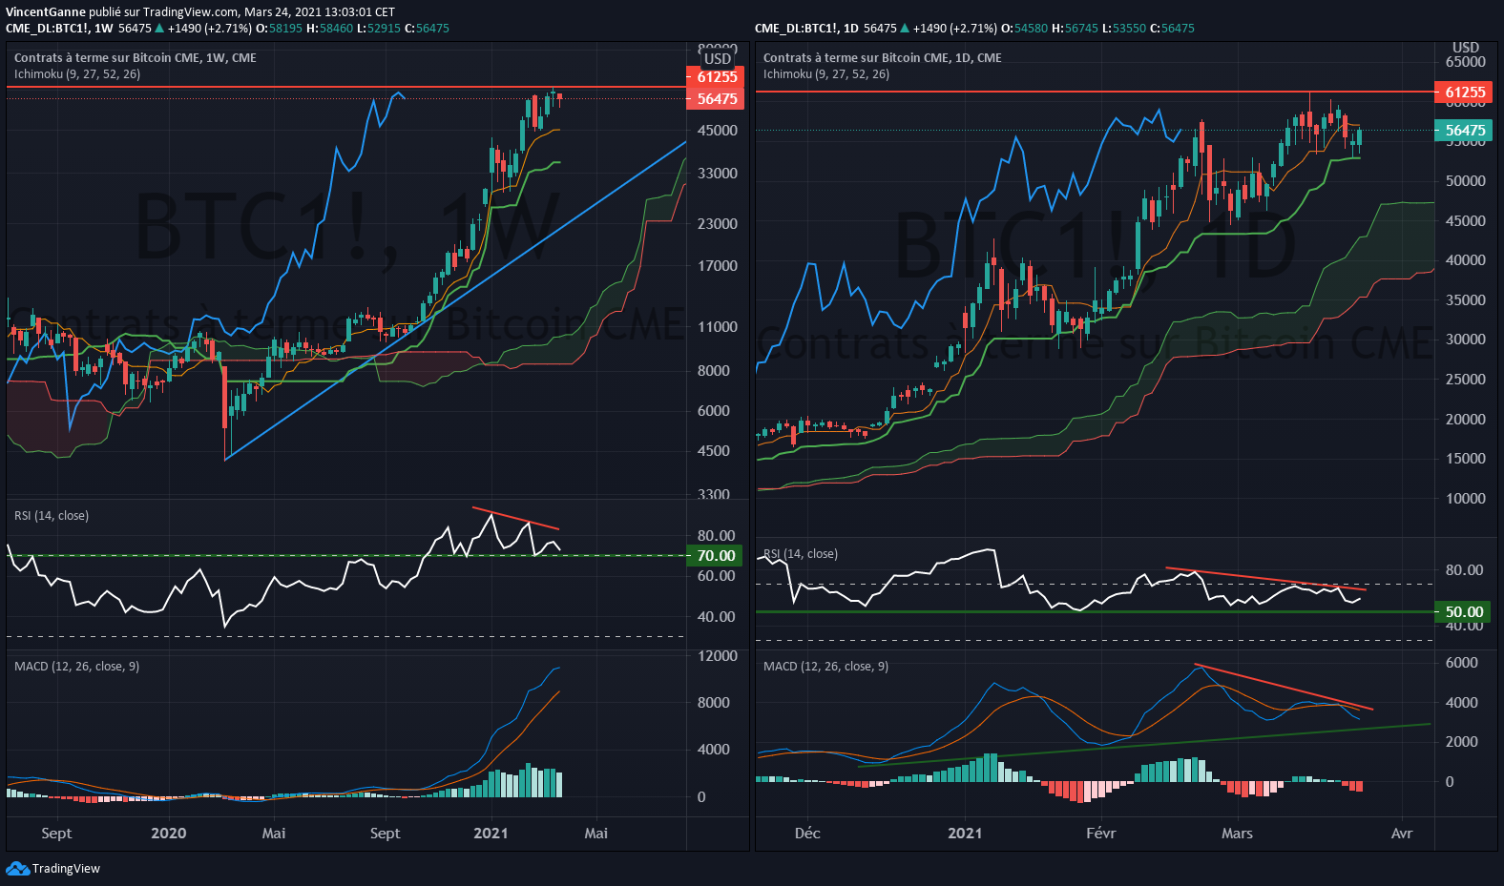Viewport: 1504px width, 886px height.
Task: Click the daily chart title Contrats à terme 1D
Action: point(882,58)
